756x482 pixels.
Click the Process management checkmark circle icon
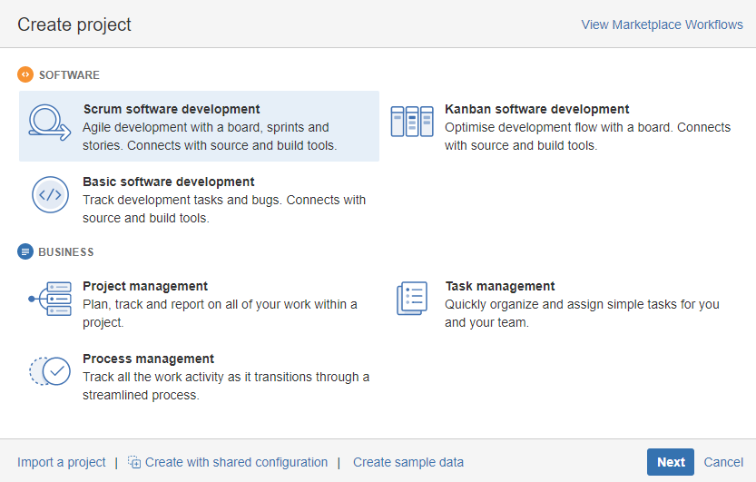click(50, 371)
